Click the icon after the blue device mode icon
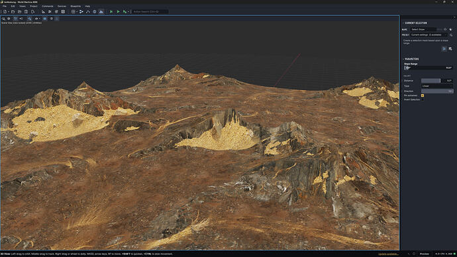The image size is (457, 257). pyautogui.click(x=450, y=48)
